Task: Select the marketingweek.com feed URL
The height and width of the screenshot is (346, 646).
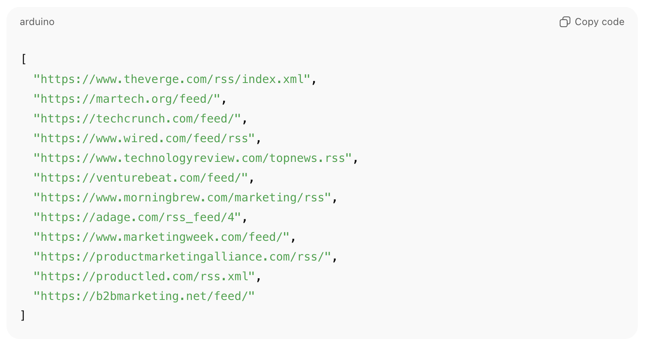Action: pyautogui.click(x=161, y=237)
